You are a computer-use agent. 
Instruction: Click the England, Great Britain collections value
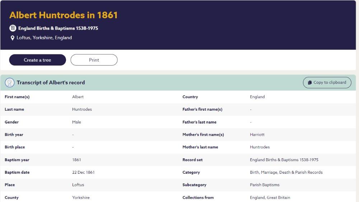(270, 198)
